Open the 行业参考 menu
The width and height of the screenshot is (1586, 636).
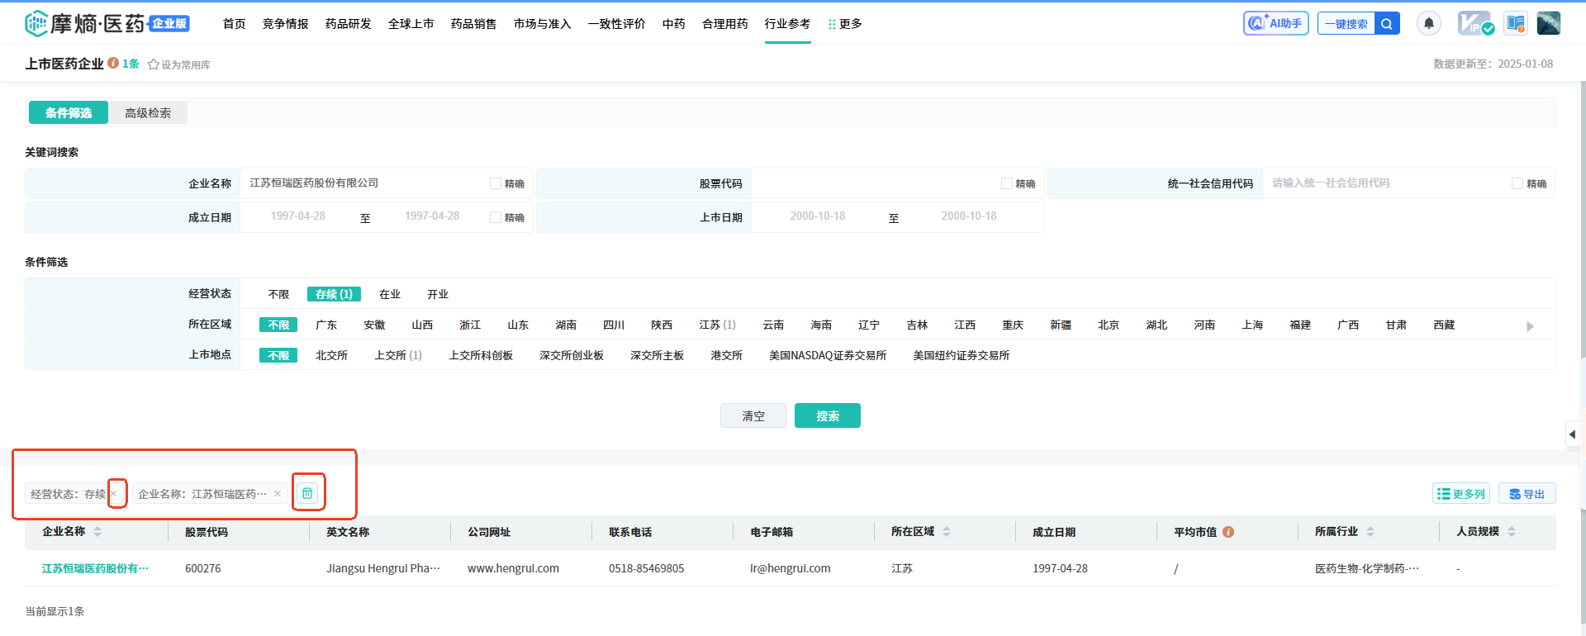[787, 24]
